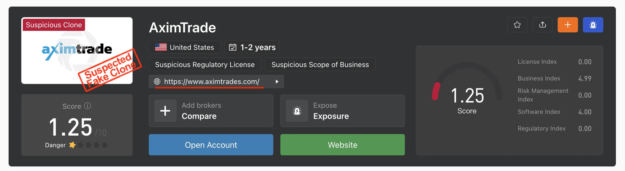Click the plus icon in Compare

tap(165, 111)
